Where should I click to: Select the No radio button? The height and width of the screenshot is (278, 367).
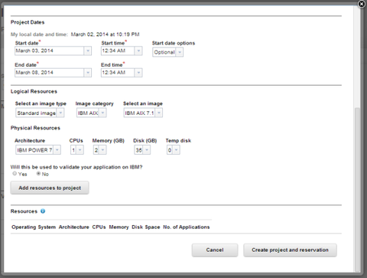pyautogui.click(x=38, y=174)
